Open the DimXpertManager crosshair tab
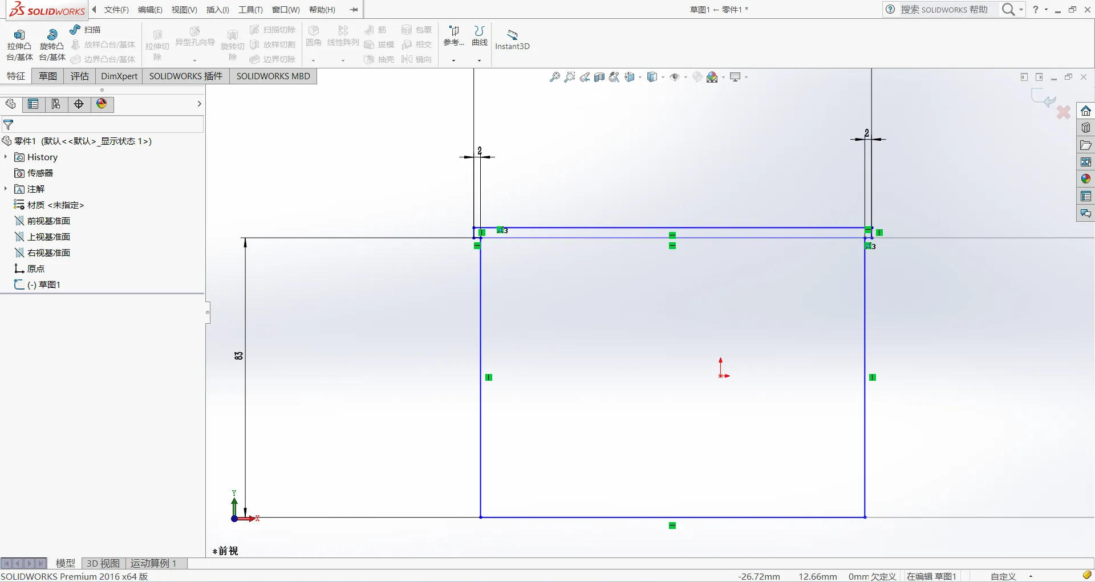This screenshot has width=1095, height=582. point(79,104)
